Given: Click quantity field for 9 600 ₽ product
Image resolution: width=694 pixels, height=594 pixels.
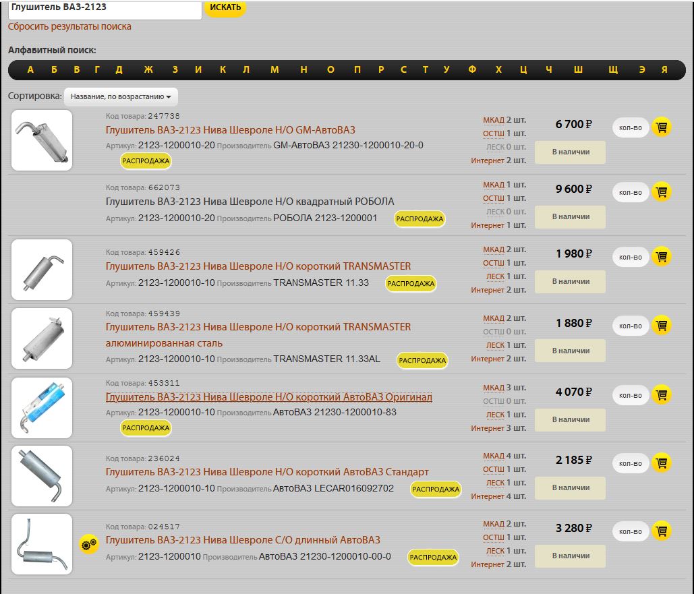Looking at the screenshot, I should pyautogui.click(x=630, y=193).
